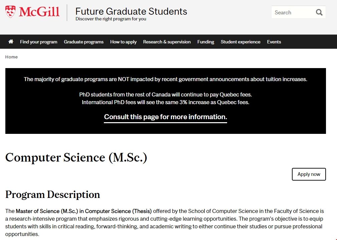Select "How to apply" in the navigation bar
Screen dimensions: 337x240
[123, 42]
